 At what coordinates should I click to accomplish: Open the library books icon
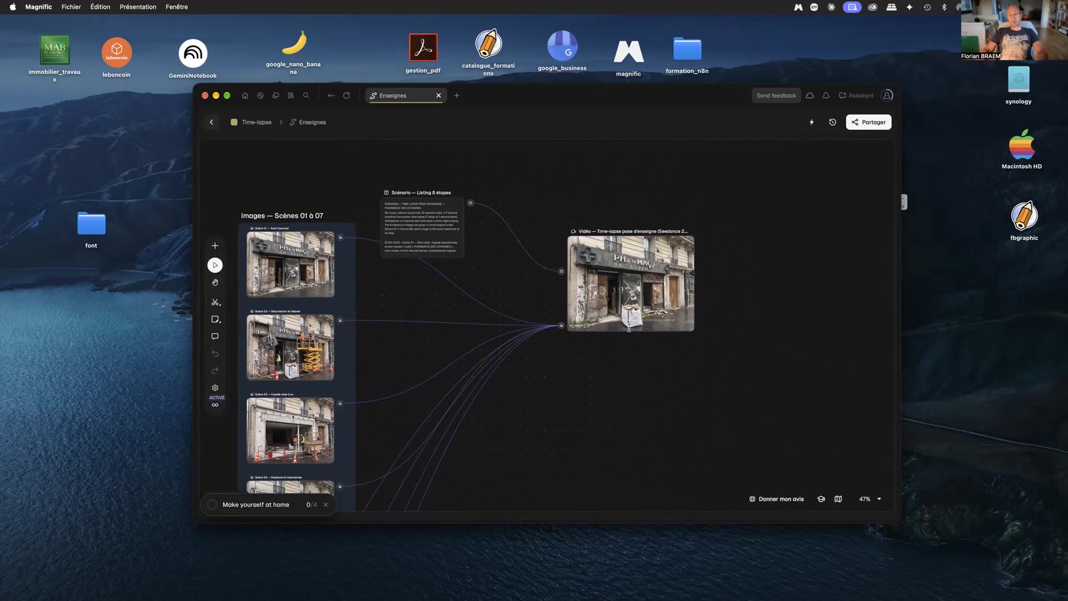[x=291, y=96]
